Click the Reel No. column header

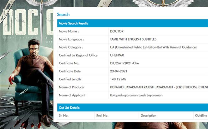click(x=102, y=116)
